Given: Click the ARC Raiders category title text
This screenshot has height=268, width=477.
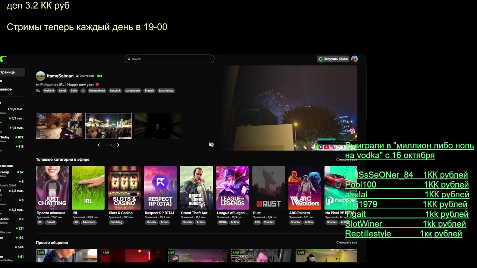Looking at the screenshot, I should click(300, 213).
